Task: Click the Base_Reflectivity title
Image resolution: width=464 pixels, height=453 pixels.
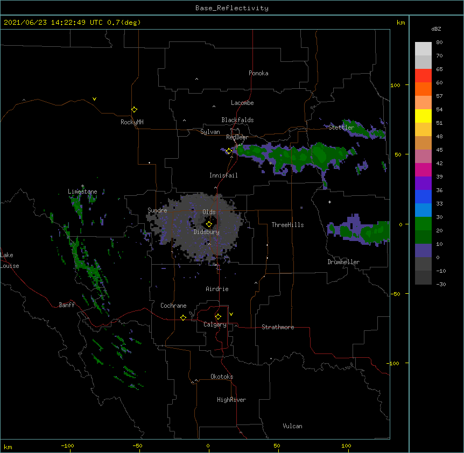Action: pos(232,8)
